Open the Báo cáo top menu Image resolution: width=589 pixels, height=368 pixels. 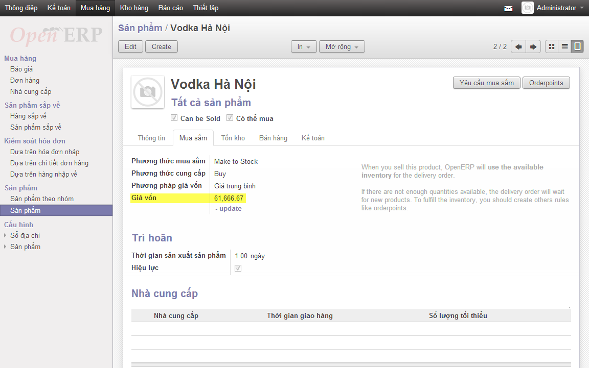coord(171,8)
